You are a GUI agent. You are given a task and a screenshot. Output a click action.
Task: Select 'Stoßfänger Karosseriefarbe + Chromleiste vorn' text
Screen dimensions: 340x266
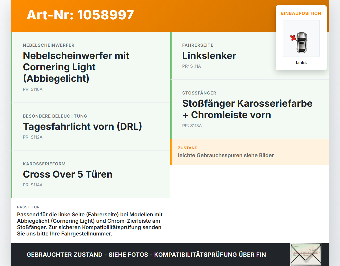click(247, 109)
